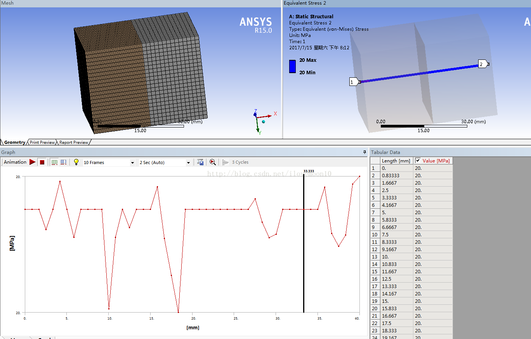Select the Length cell 2.5
Image resolution: width=531 pixels, height=339 pixels.
397,190
